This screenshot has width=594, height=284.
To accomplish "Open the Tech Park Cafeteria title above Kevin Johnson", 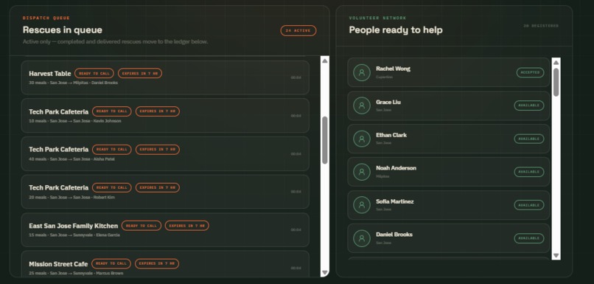I will [x=59, y=111].
